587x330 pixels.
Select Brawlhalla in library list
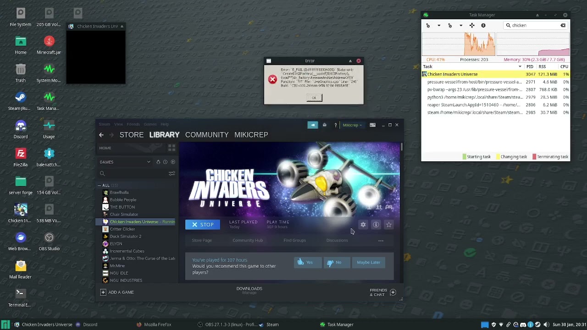[x=119, y=192]
